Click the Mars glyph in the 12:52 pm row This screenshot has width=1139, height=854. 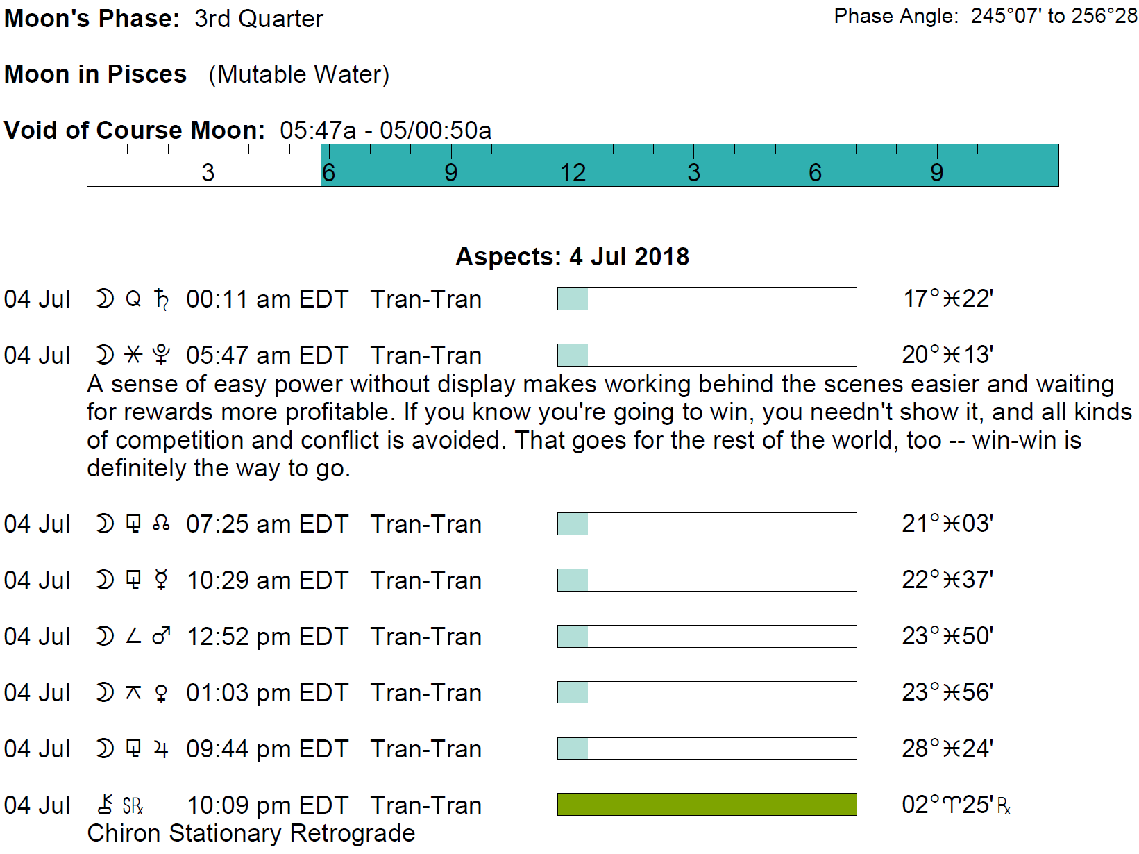coord(161,637)
